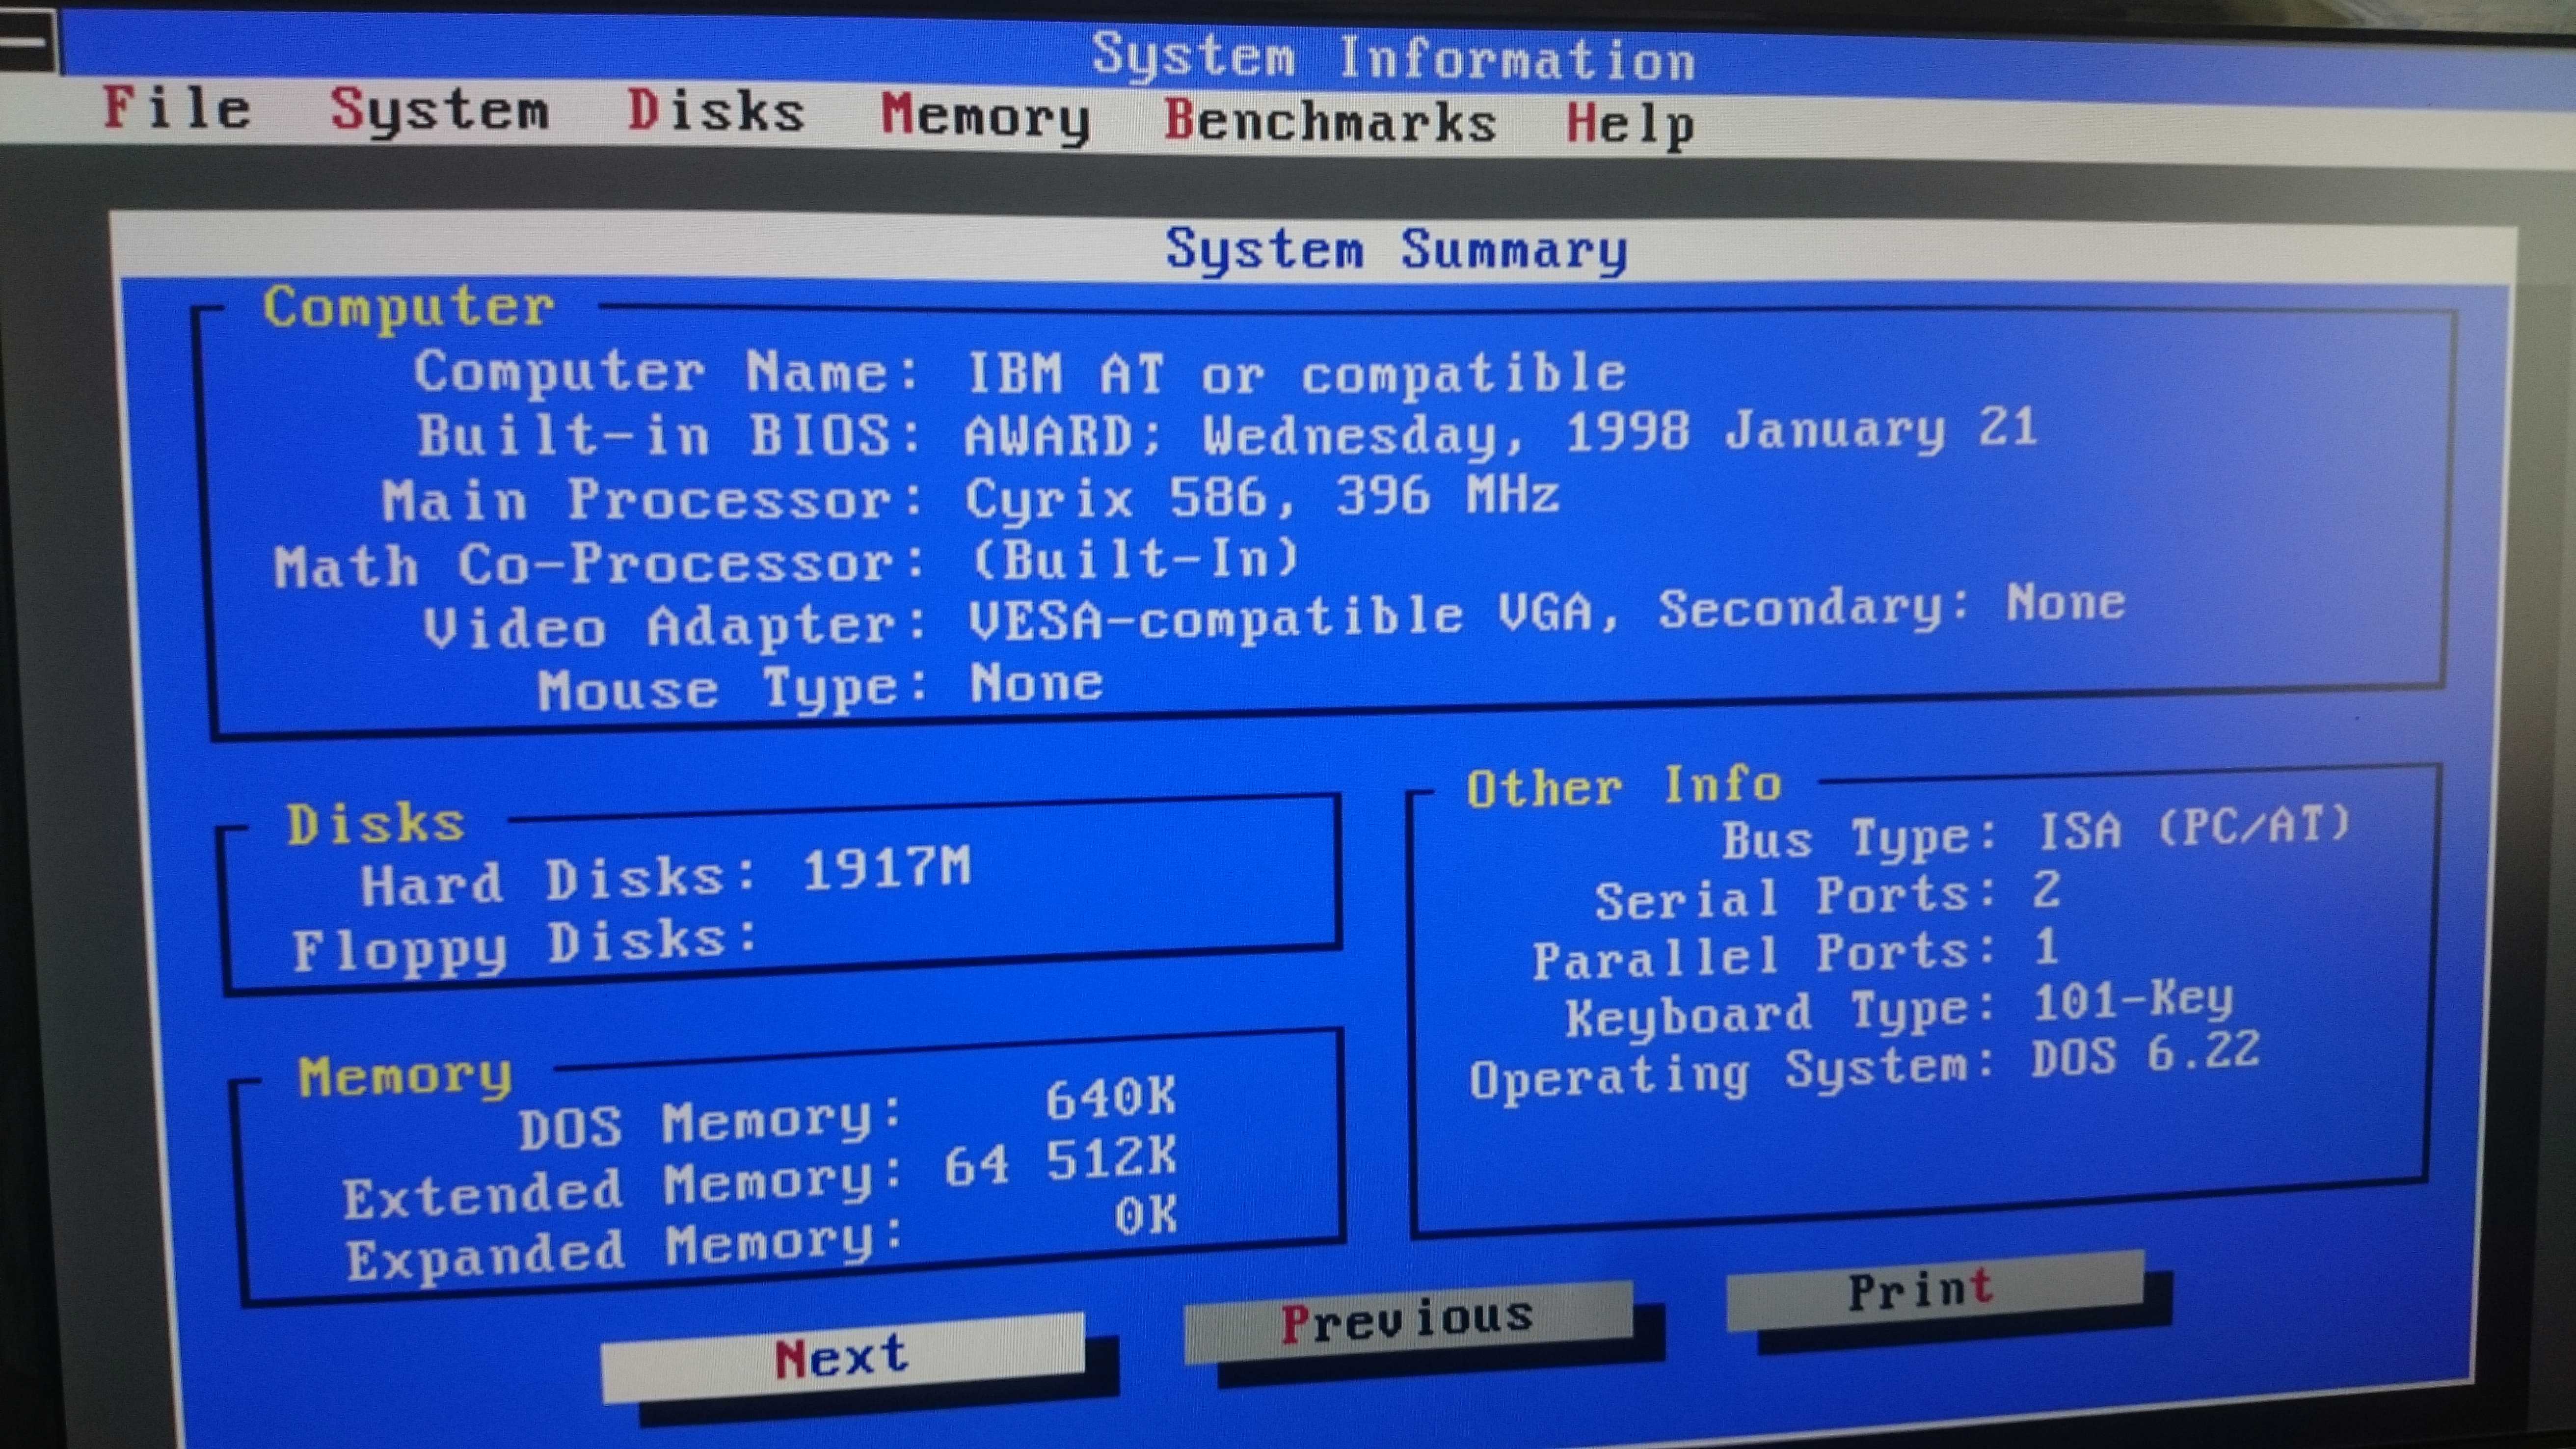Select the 'Secondary: None' video text

point(1892,606)
